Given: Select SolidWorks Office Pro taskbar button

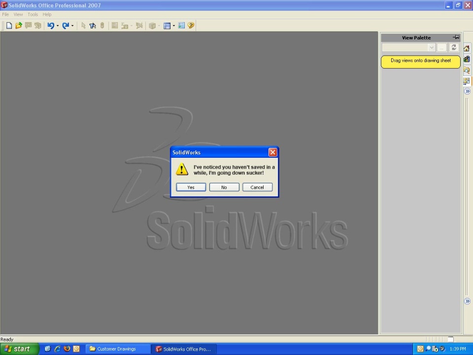Looking at the screenshot, I should (x=184, y=349).
